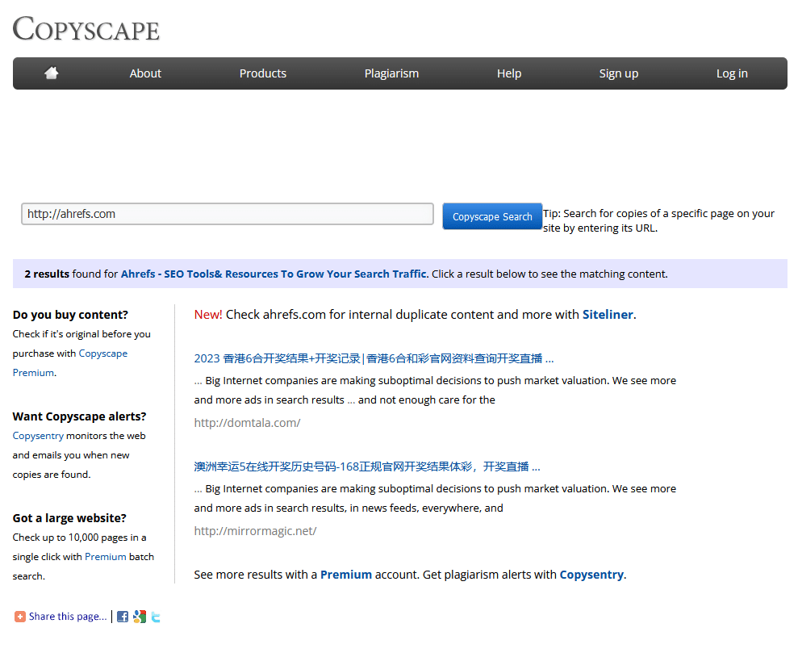This screenshot has height=661, width=798.
Task: Go to Sign up page
Action: coord(618,73)
